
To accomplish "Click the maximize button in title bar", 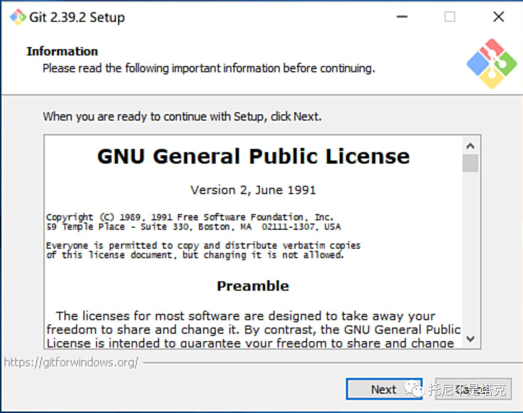I will coord(450,17).
